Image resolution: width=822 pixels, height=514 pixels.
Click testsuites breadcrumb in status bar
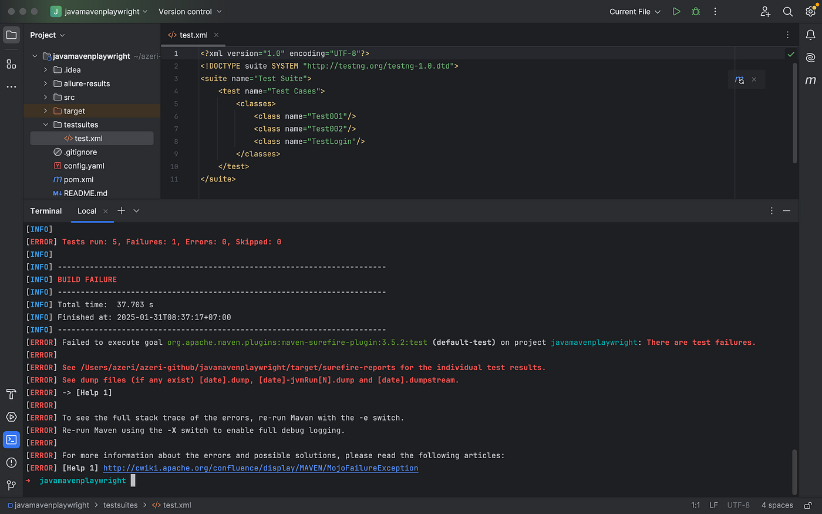pyautogui.click(x=120, y=505)
